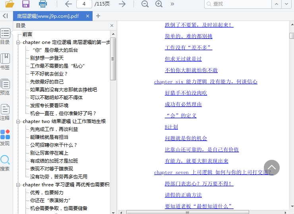
Task: Collapse chapter three in the outline tree
Action: click(x=18, y=185)
